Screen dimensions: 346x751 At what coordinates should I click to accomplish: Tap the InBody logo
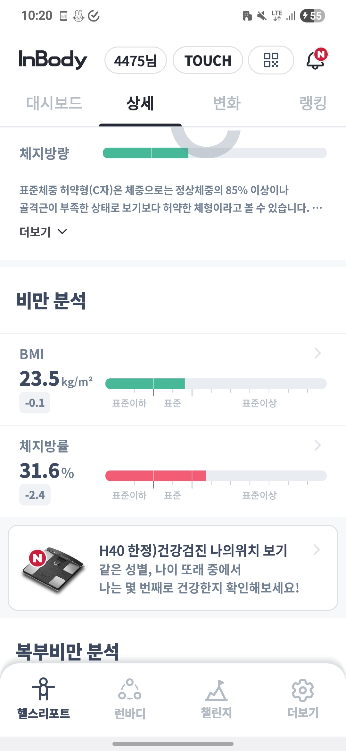[x=53, y=60]
